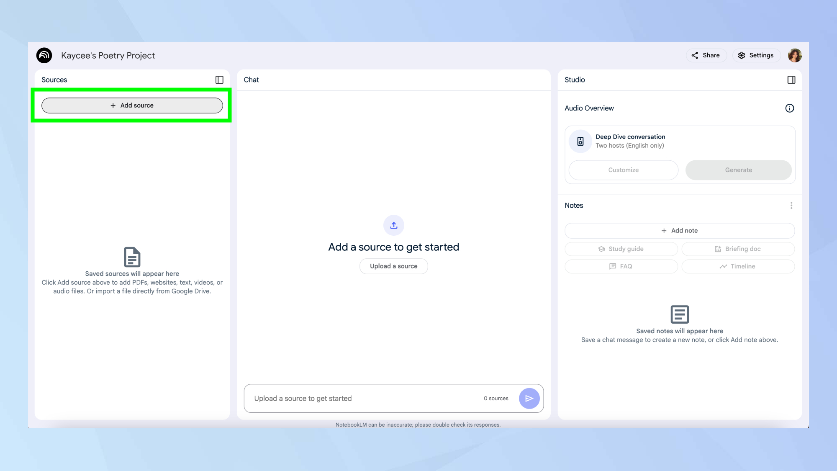Image resolution: width=837 pixels, height=471 pixels.
Task: Open Notes three-dot options menu
Action: click(791, 205)
